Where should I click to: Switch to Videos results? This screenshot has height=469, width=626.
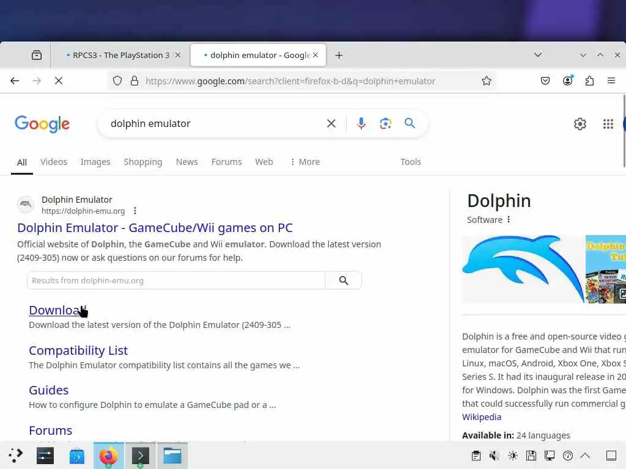(54, 162)
